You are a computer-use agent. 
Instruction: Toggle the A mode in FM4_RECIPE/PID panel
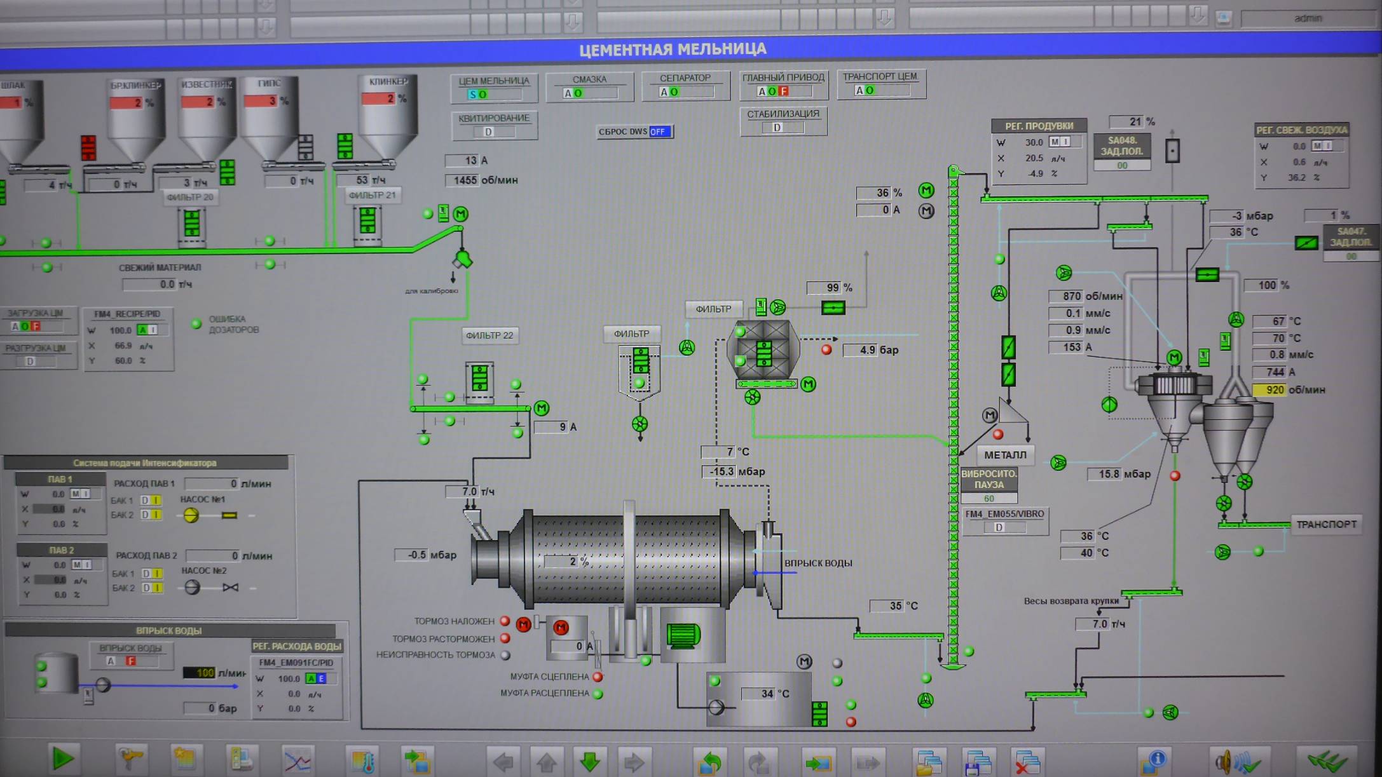pos(143,330)
